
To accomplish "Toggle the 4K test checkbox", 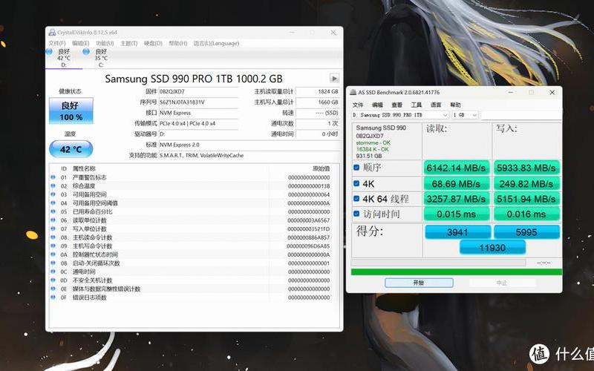I will pos(356,183).
